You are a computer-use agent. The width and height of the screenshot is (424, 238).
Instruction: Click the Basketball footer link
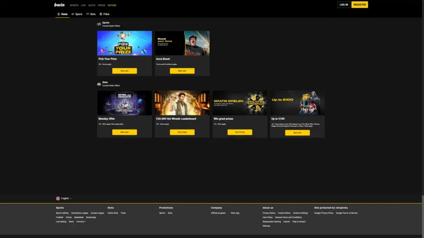tap(79, 217)
